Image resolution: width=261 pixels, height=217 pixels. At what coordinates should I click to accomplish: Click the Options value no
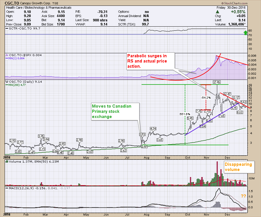point(147,12)
